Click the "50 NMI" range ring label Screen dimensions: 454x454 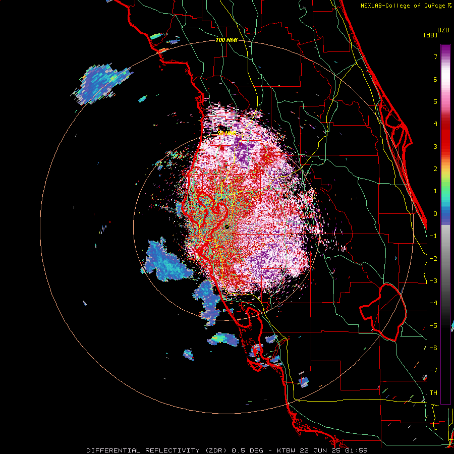click(x=226, y=134)
